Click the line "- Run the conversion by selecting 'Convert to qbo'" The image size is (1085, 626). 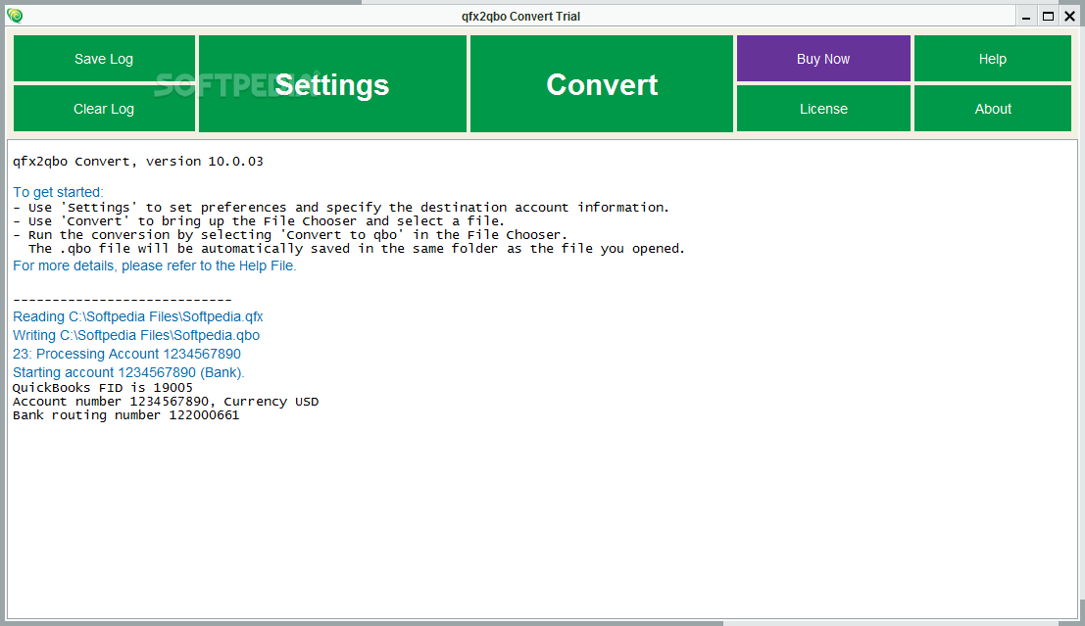click(x=290, y=234)
